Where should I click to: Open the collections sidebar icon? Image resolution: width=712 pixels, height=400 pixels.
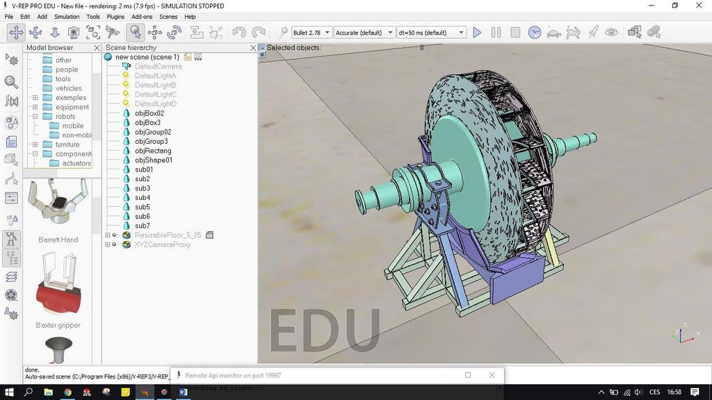click(11, 122)
